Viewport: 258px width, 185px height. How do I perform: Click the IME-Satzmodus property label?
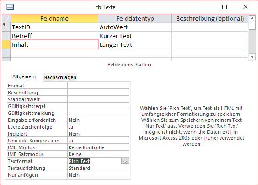tap(38, 154)
